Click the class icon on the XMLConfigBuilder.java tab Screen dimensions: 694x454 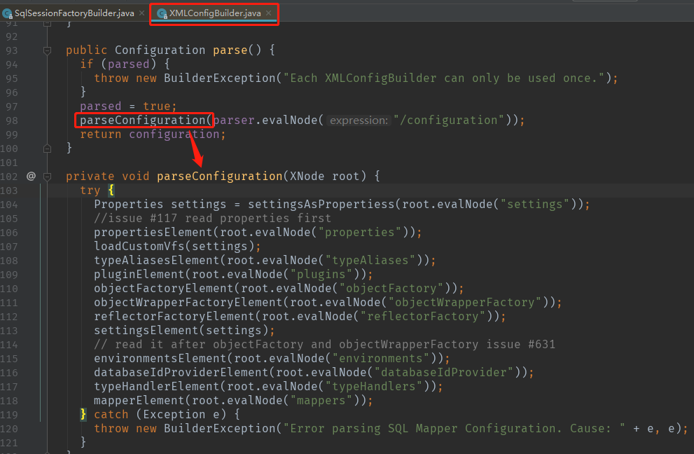click(x=162, y=14)
